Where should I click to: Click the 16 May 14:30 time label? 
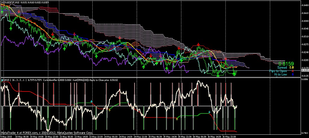[x=214, y=136]
